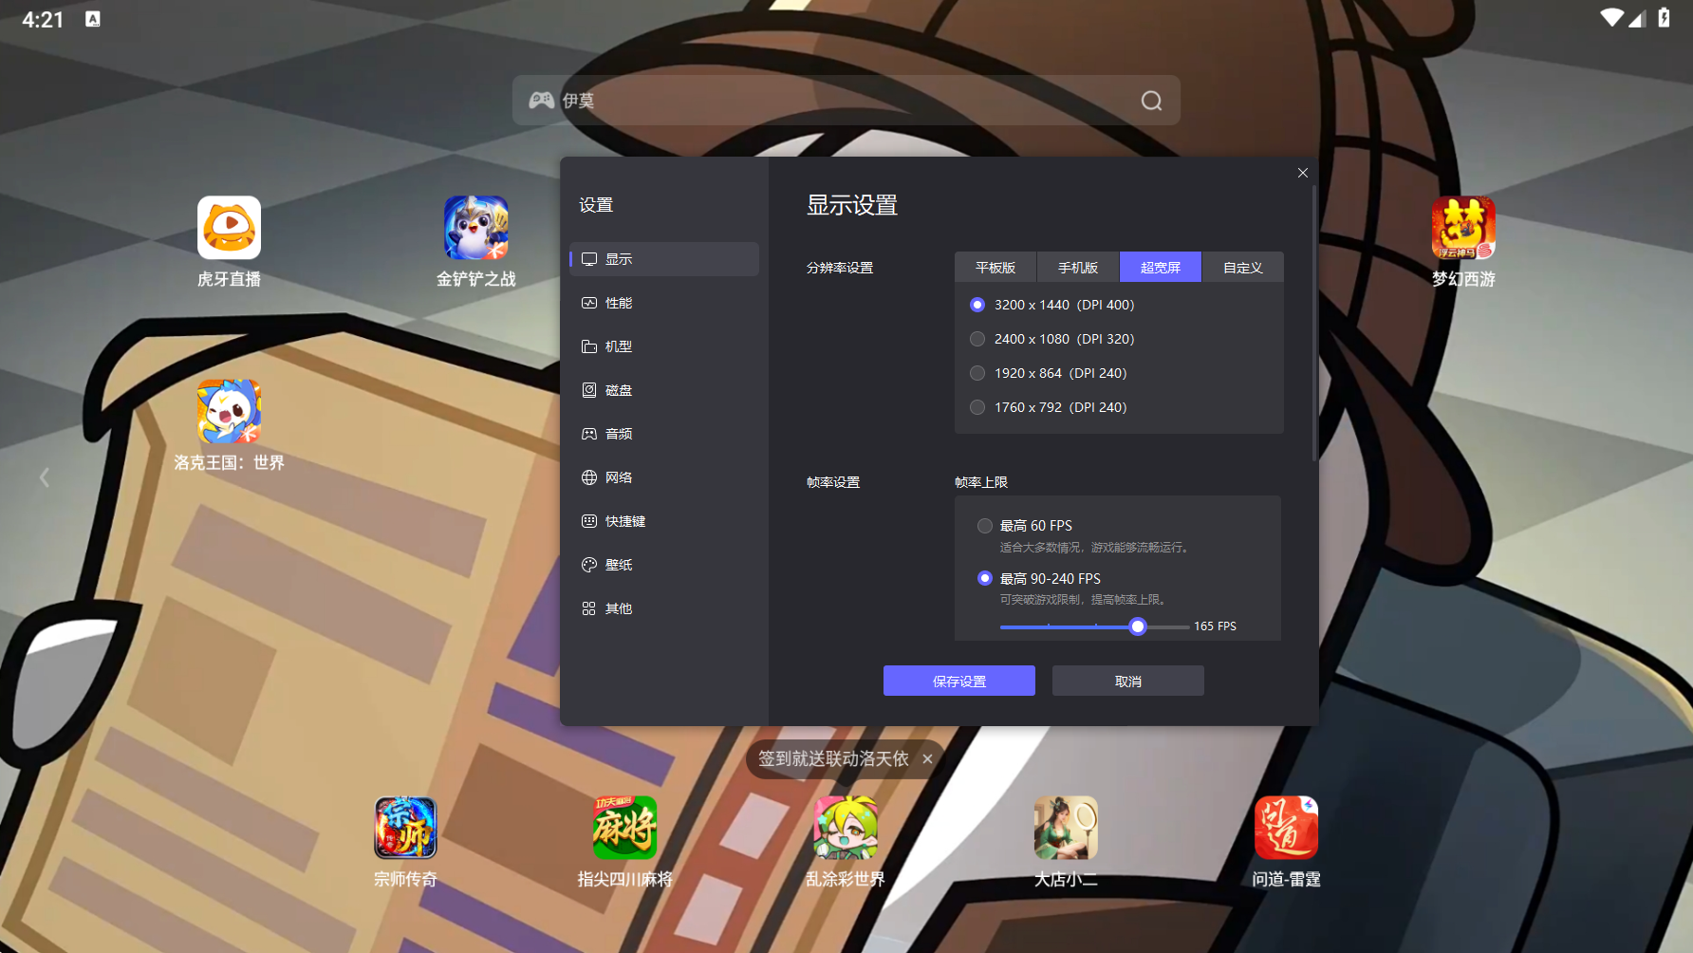Viewport: 1693px width, 953px height.
Task: Open the 网络 settings section
Action: [664, 477]
